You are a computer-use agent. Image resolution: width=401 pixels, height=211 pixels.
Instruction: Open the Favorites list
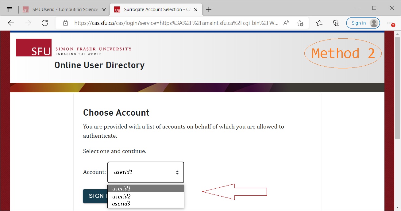pyautogui.click(x=319, y=23)
